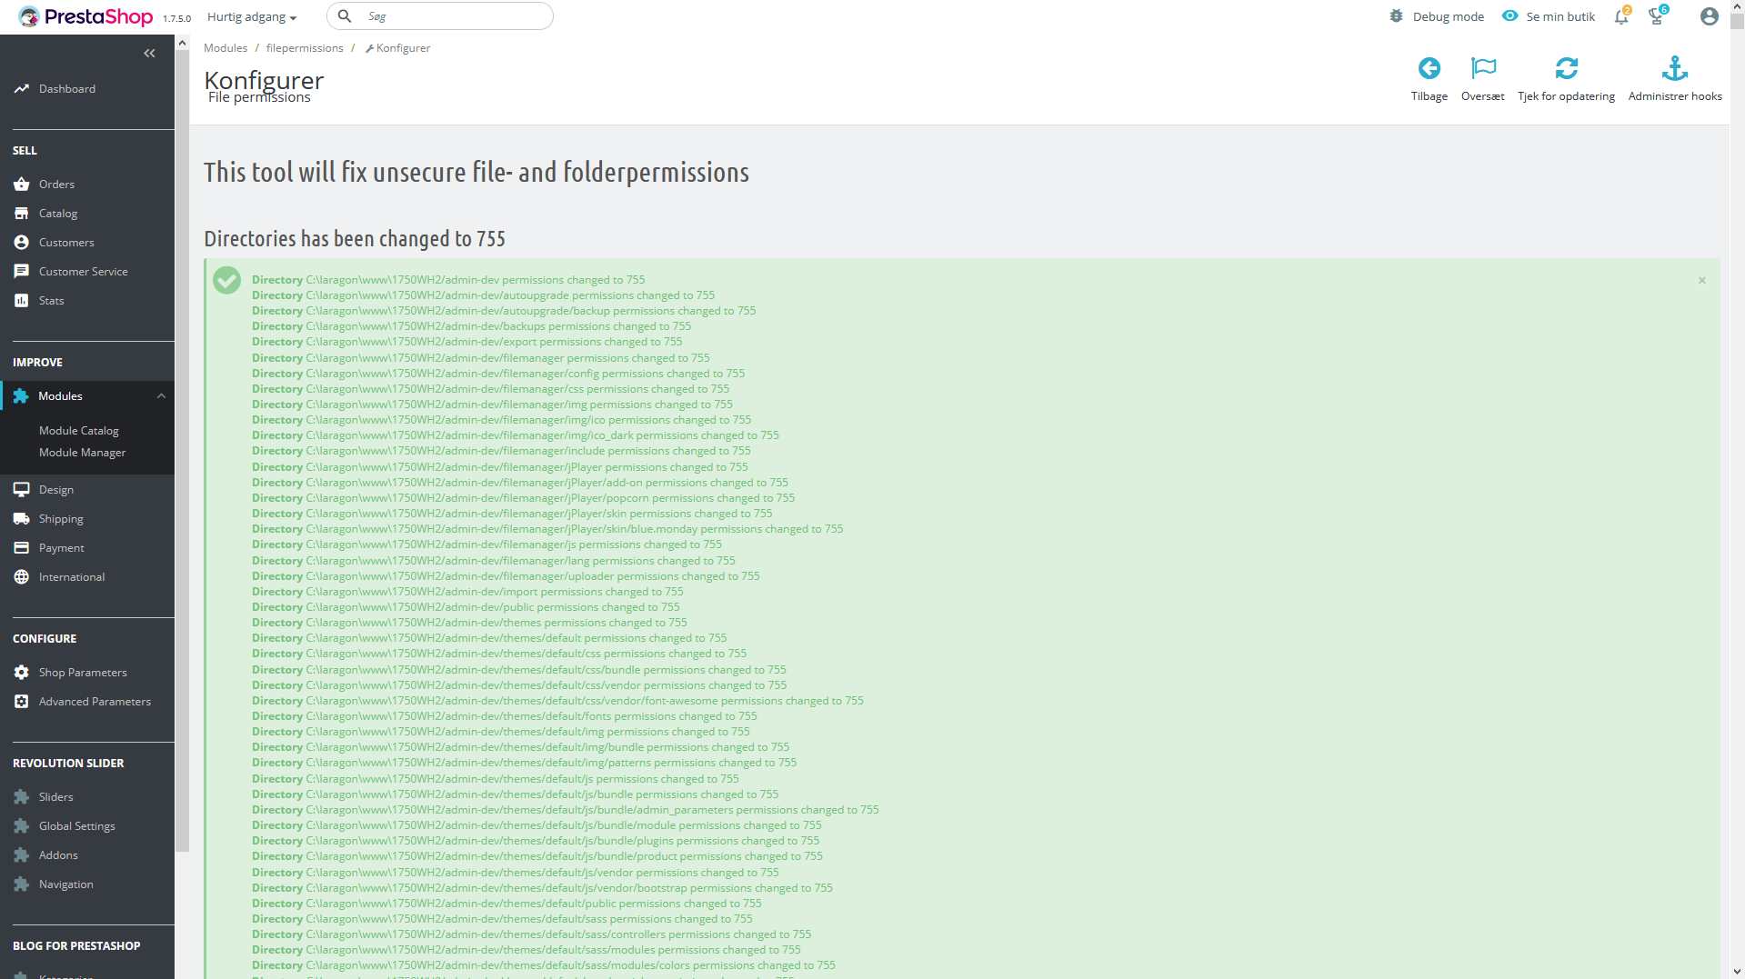Toggle Debug mode bug icon

(1397, 16)
